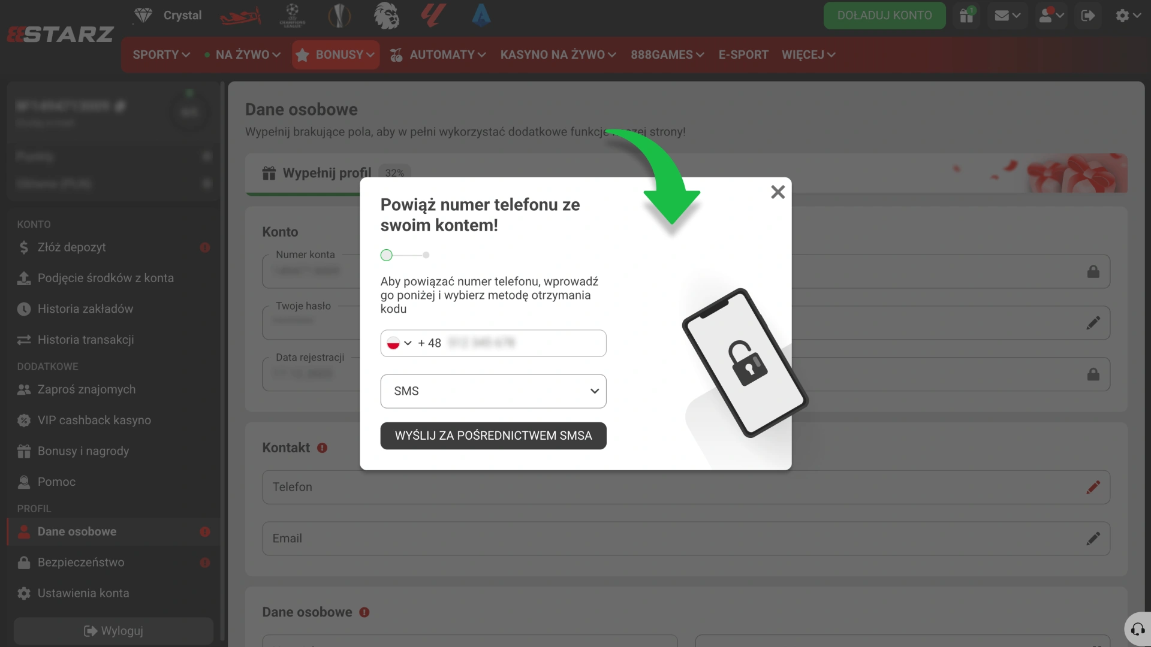Viewport: 1151px width, 647px height.
Task: Open the Champions League icon
Action: pos(292,16)
